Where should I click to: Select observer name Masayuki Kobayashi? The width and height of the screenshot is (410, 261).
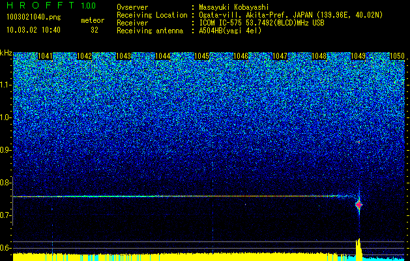click(x=234, y=8)
